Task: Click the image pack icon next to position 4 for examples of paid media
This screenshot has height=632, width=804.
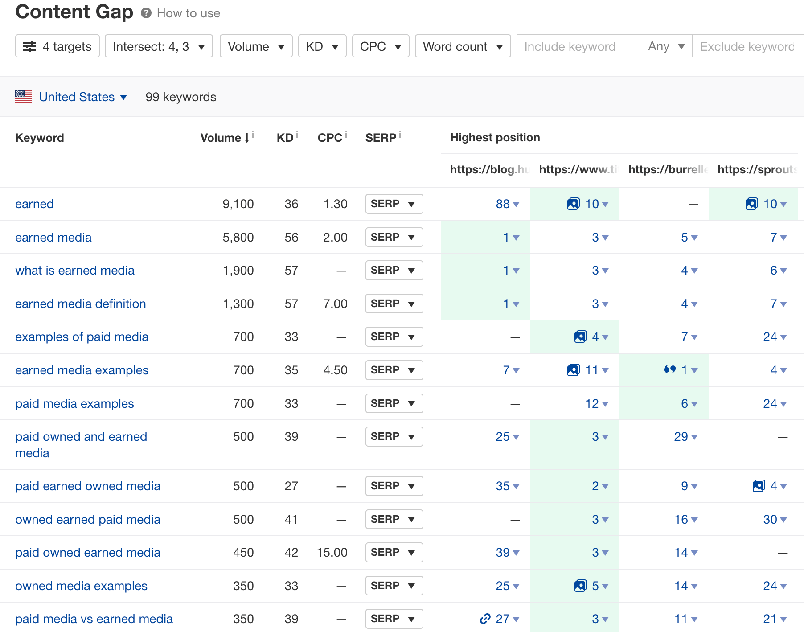Action: 580,337
